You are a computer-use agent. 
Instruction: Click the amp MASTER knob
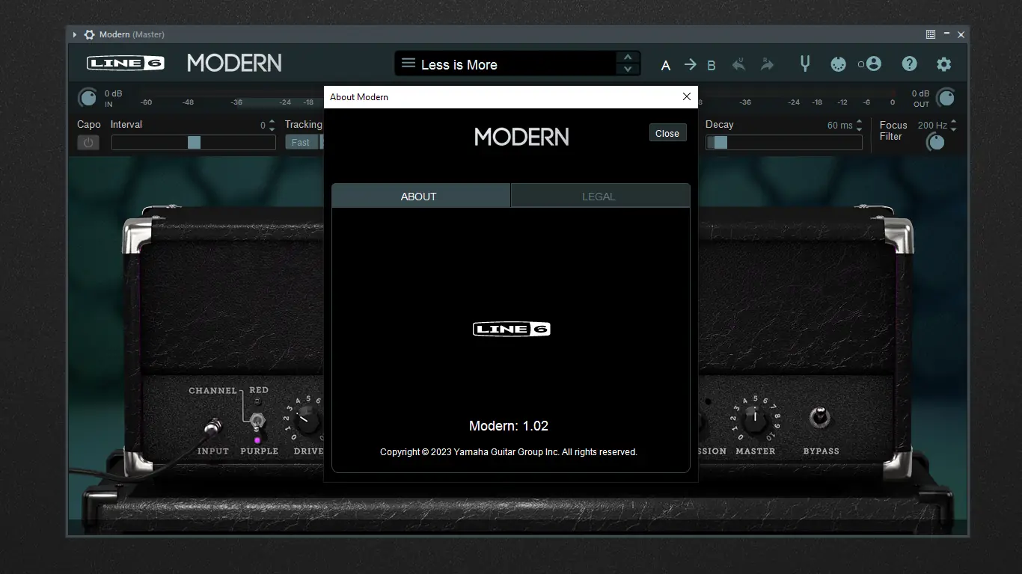point(756,419)
